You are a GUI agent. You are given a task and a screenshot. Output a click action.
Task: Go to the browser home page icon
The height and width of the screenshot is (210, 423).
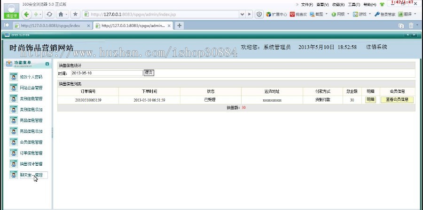tap(61, 14)
